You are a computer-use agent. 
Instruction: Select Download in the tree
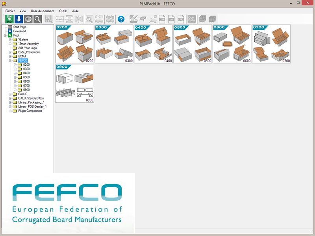19,31
